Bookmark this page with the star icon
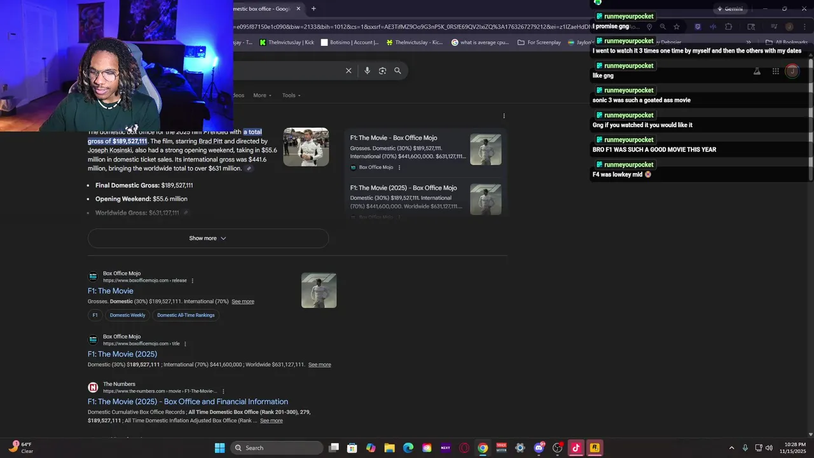The width and height of the screenshot is (814, 458). pos(677,27)
